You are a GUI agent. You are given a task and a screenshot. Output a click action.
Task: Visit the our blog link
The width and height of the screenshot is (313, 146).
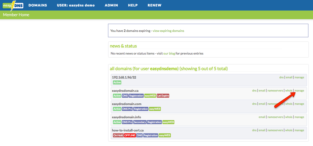pos(169,53)
